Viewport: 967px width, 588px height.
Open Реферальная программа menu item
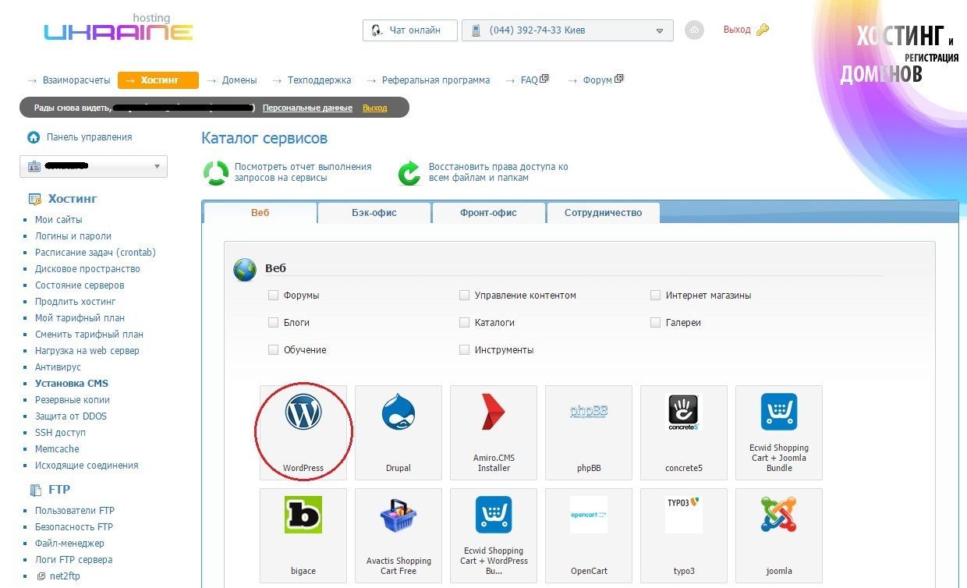click(436, 80)
